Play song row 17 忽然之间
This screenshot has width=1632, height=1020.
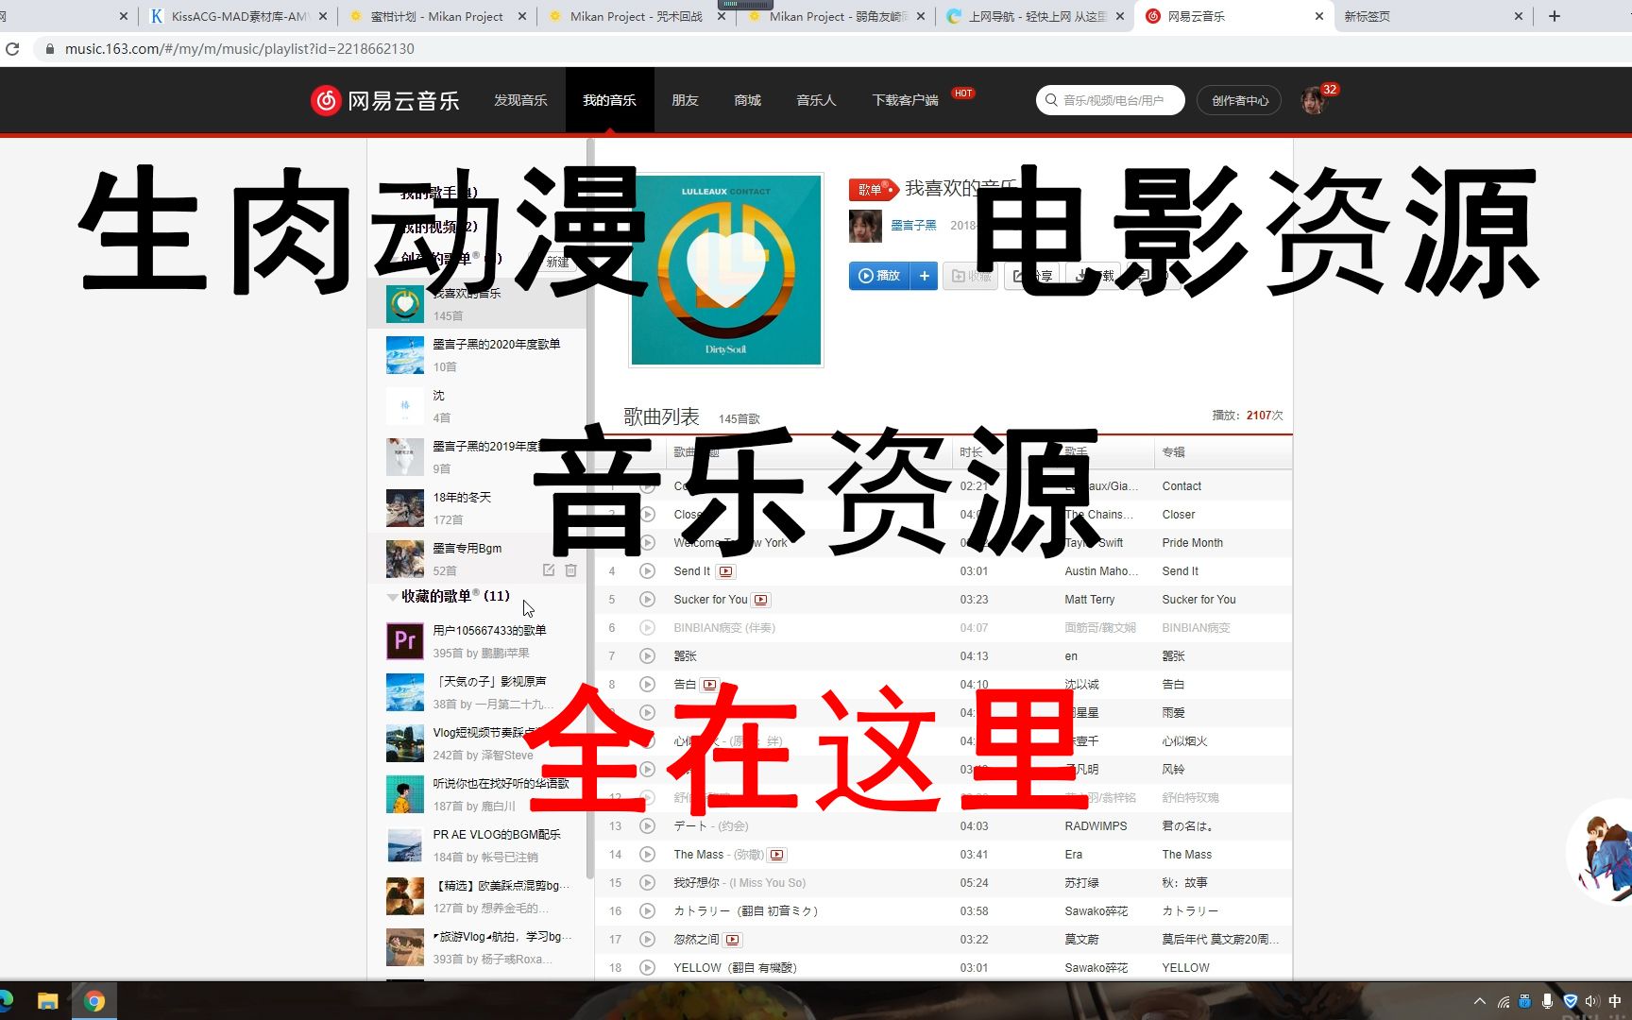(x=647, y=940)
